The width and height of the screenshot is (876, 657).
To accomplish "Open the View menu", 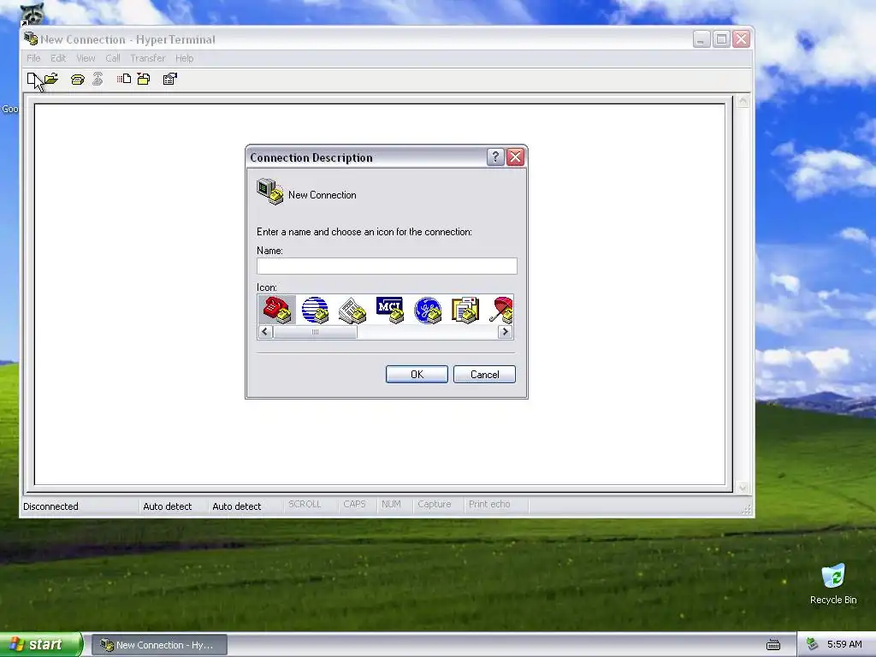I will [x=86, y=58].
